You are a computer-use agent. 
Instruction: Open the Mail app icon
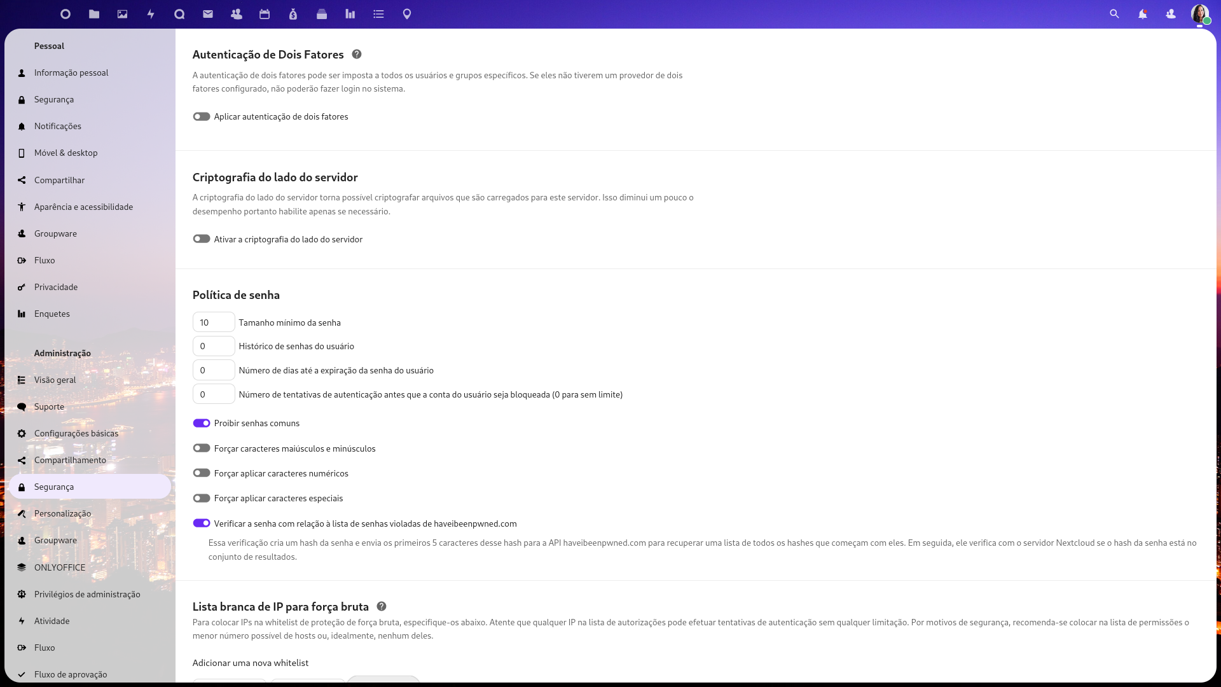(208, 14)
